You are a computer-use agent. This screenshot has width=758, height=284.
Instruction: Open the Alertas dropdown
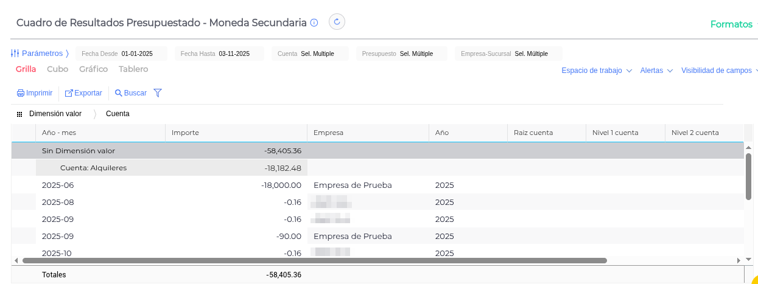coord(656,71)
